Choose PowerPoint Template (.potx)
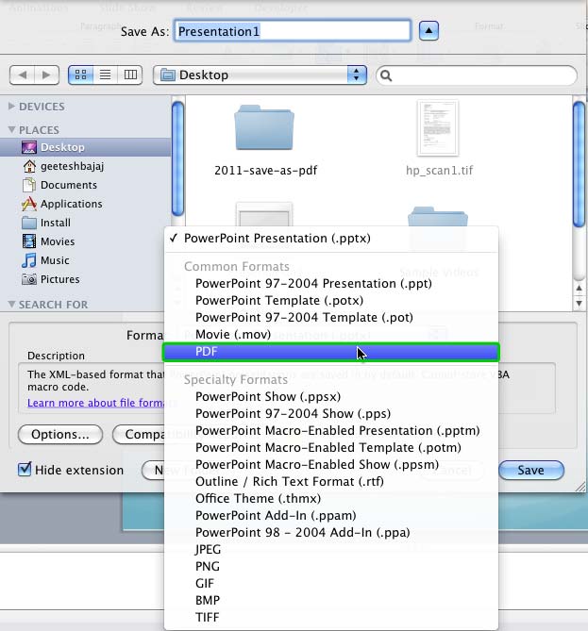 331,301
